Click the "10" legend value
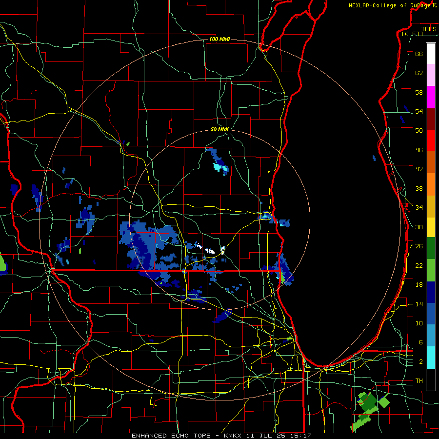 [x=419, y=323]
